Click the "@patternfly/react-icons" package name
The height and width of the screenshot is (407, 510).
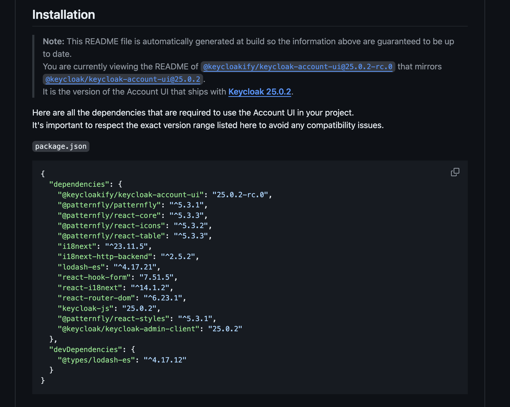111,226
